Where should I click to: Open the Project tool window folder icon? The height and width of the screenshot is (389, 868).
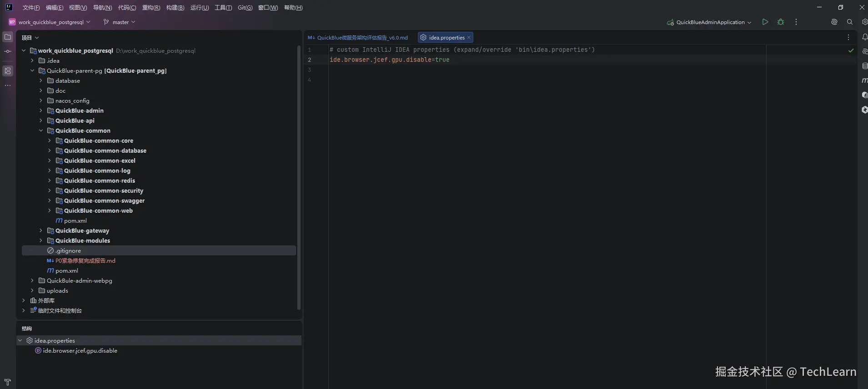[8, 37]
